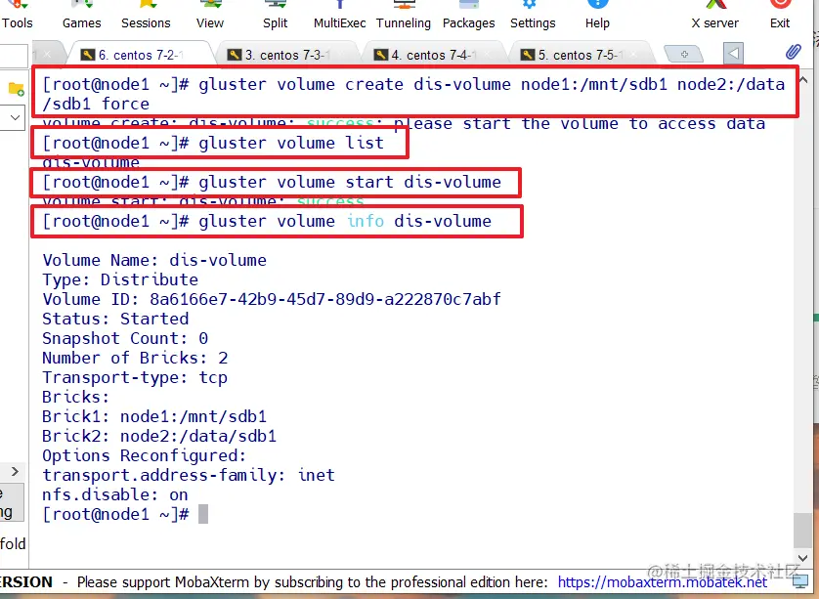Click the 'Options Reconfigured:' line

click(145, 456)
